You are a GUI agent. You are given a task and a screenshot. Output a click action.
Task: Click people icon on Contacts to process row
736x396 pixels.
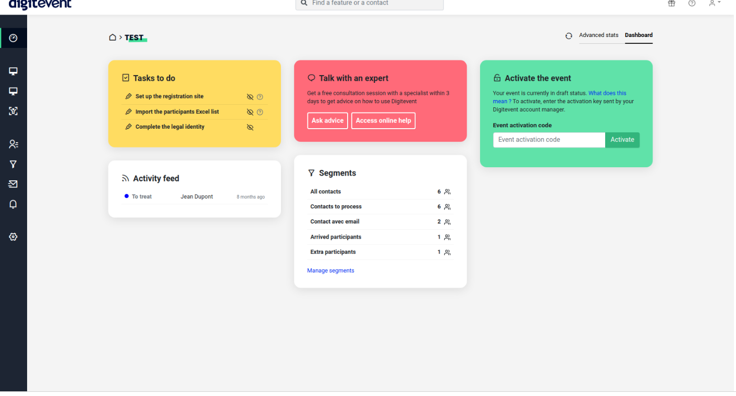(447, 207)
